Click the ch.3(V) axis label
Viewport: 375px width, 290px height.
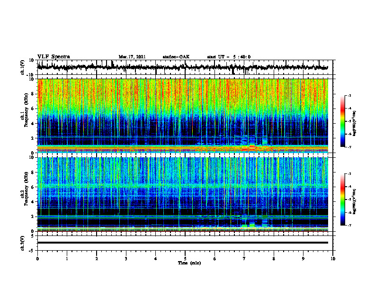[x=22, y=243]
